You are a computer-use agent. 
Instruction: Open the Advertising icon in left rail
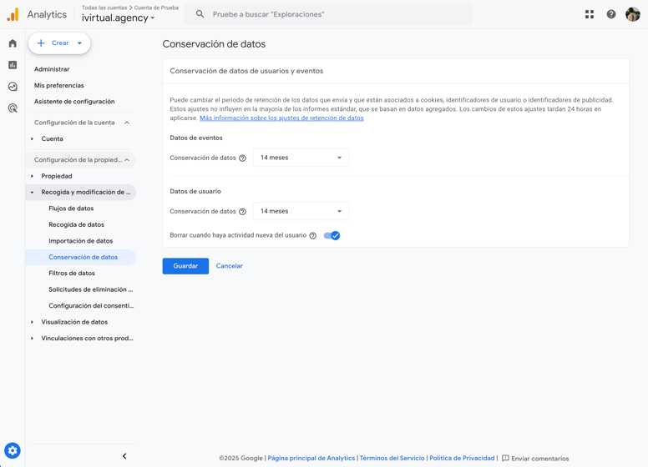[x=13, y=108]
